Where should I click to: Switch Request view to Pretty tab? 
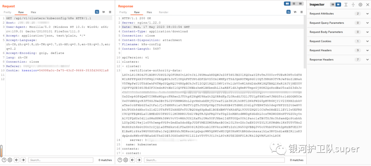click(7, 12)
